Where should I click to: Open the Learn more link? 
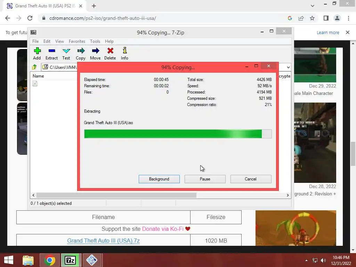coord(328,32)
